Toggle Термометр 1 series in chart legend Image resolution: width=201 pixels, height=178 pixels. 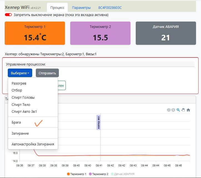(x=77, y=174)
